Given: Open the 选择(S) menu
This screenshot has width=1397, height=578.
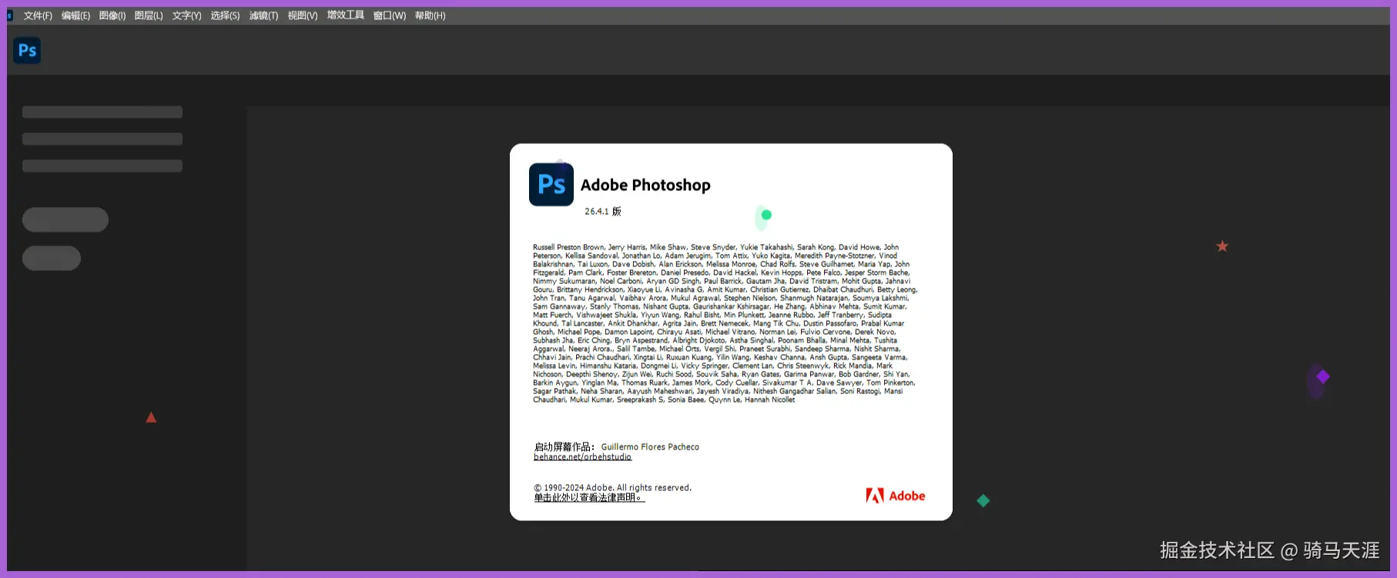Looking at the screenshot, I should pos(225,15).
